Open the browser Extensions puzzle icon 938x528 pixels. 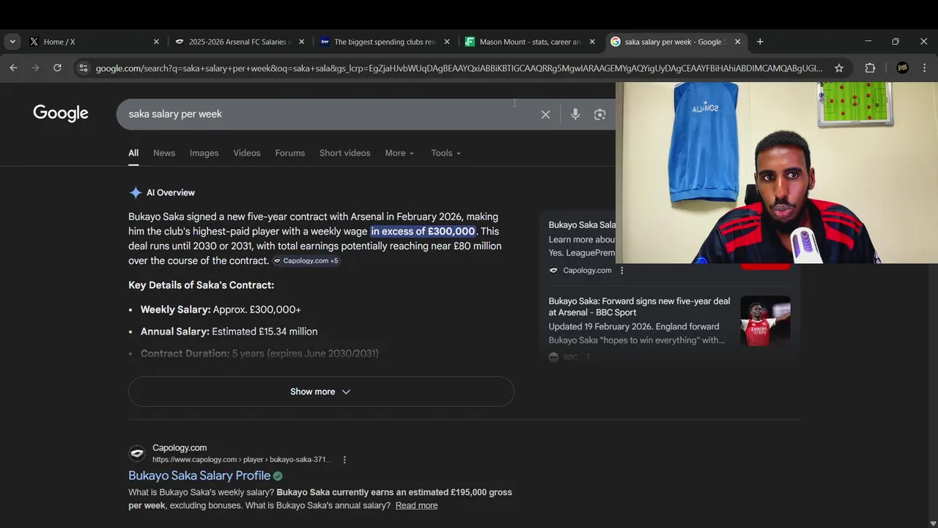click(870, 68)
